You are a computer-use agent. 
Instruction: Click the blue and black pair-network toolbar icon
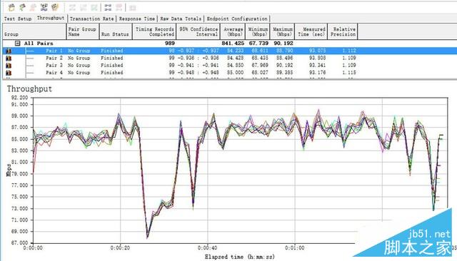pyautogui.click(x=44, y=7)
